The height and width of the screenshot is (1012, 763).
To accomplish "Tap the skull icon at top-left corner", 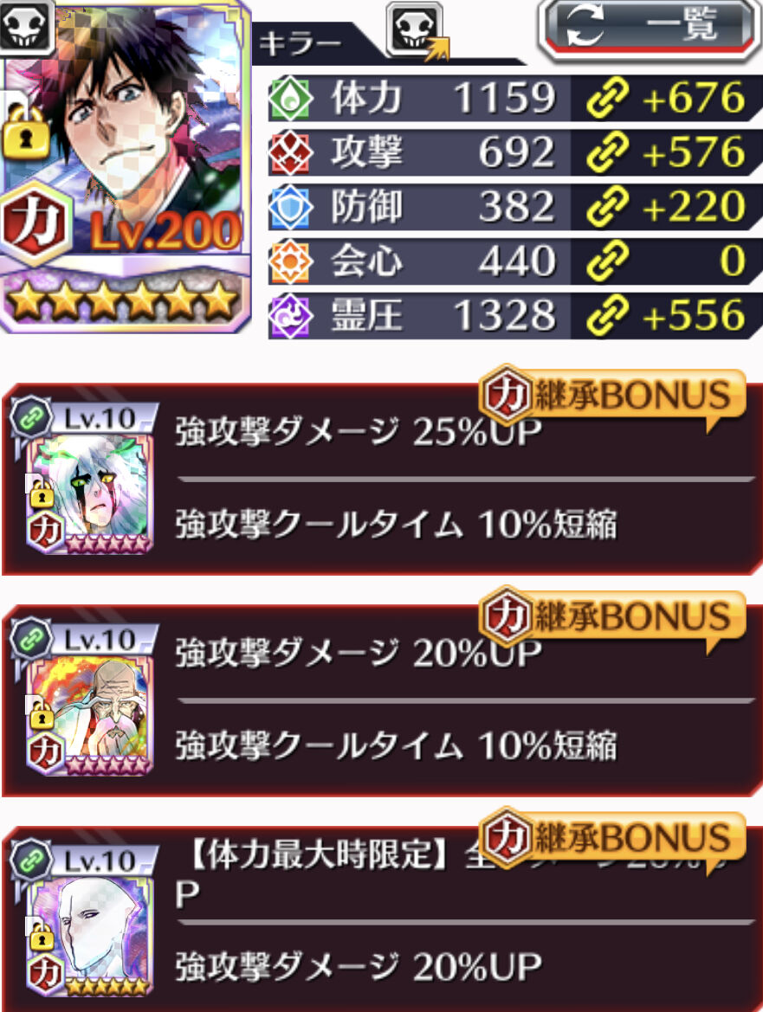I will pos(26,27).
